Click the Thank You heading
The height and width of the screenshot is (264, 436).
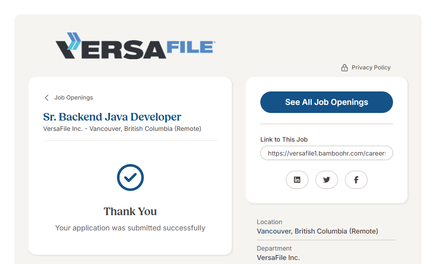[130, 212]
